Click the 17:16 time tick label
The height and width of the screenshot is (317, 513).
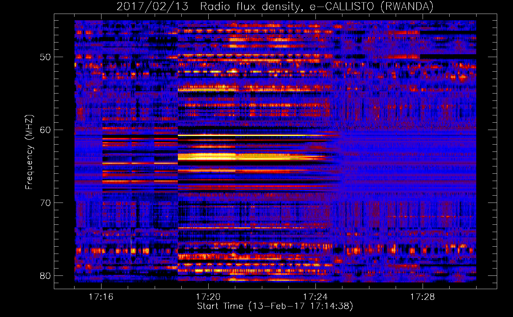(x=101, y=297)
